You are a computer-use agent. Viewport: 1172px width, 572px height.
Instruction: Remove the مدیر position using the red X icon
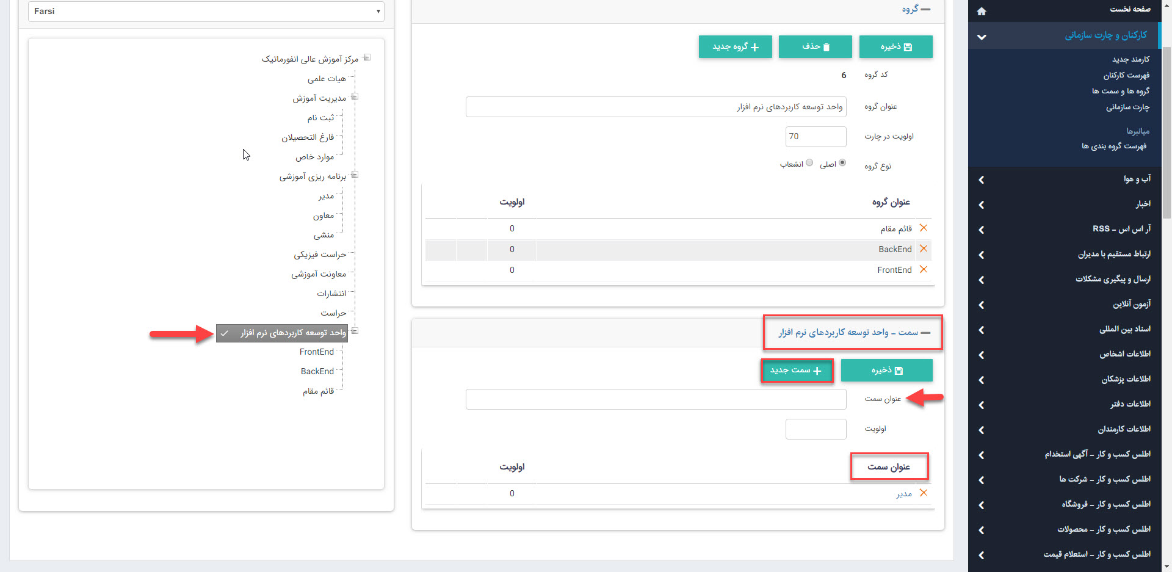(x=924, y=493)
